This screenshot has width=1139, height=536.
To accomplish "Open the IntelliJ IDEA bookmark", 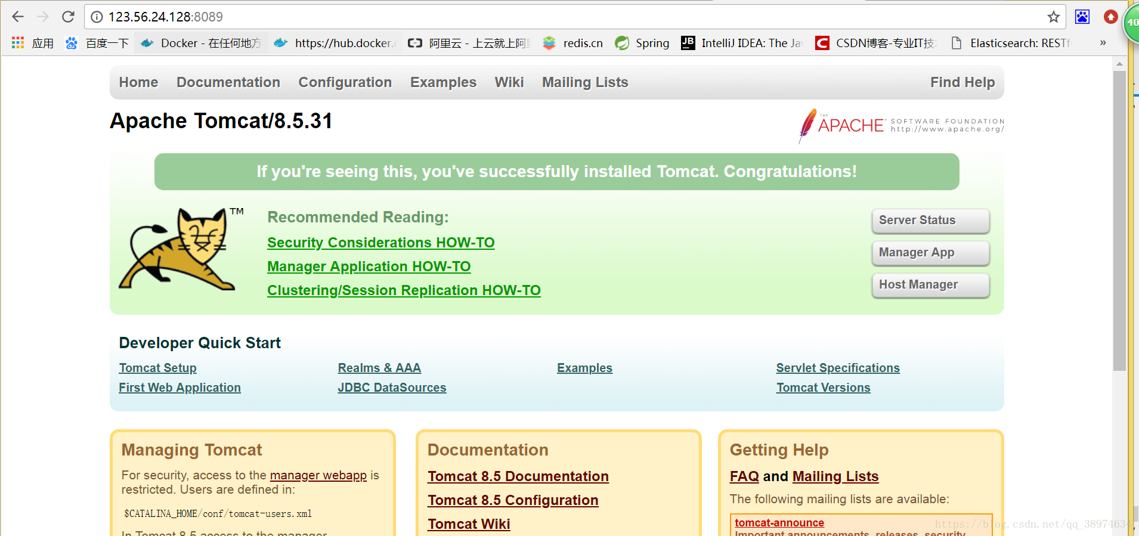I will point(742,43).
